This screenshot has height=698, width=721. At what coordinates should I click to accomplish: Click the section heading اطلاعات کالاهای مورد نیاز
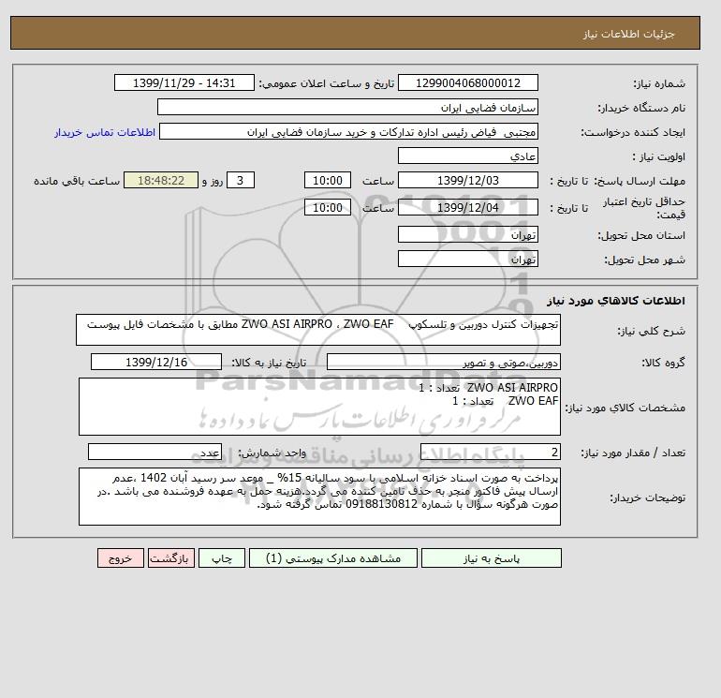(x=616, y=301)
